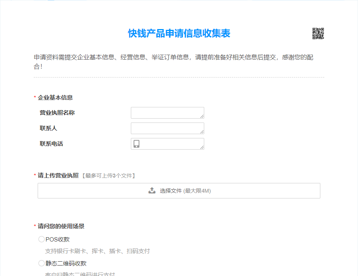Click the phone icon in 联系电话 field

tap(137, 144)
